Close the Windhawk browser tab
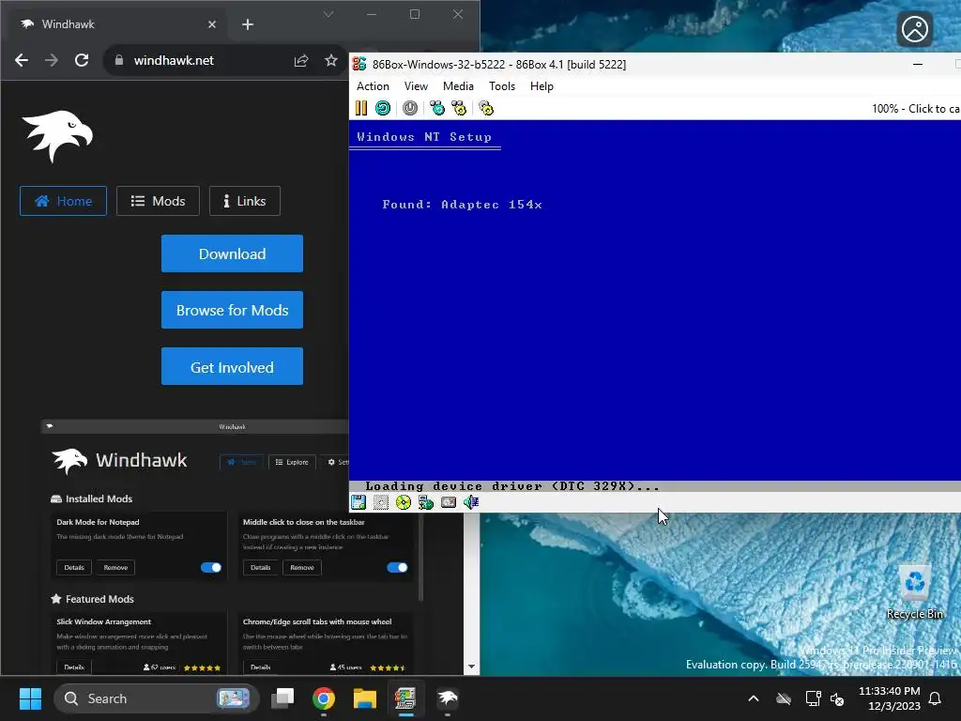The width and height of the screenshot is (961, 721). tap(212, 24)
